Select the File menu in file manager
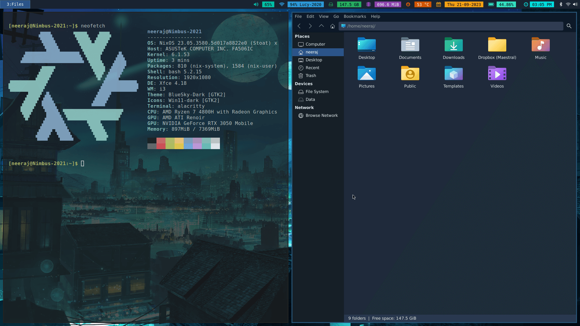This screenshot has height=326, width=580. click(298, 16)
